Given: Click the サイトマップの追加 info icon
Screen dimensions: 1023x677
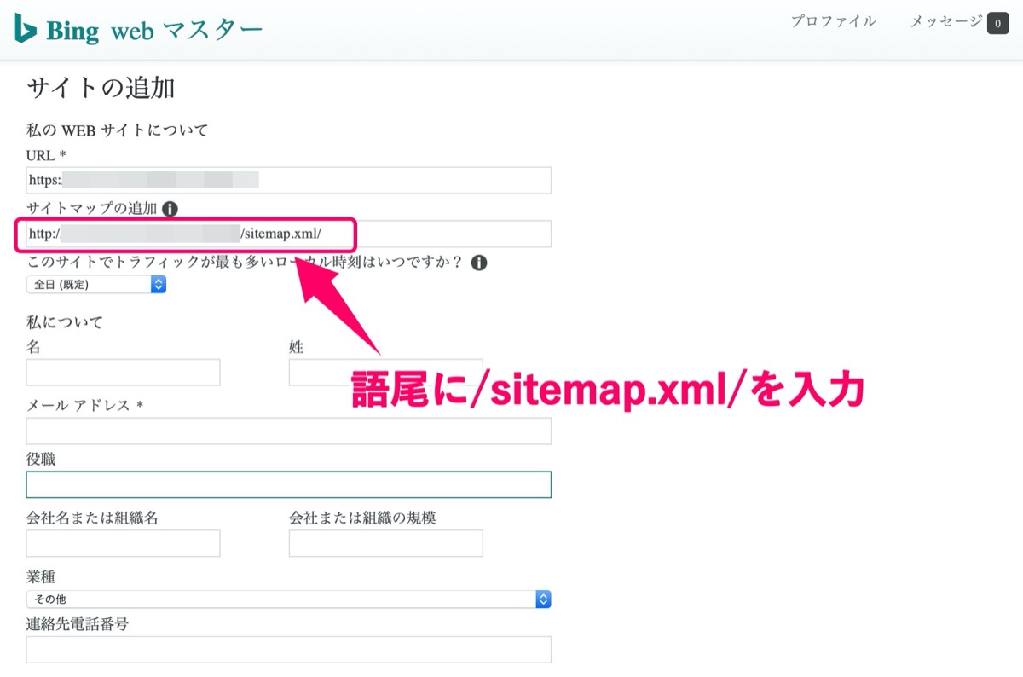Looking at the screenshot, I should [x=170, y=208].
